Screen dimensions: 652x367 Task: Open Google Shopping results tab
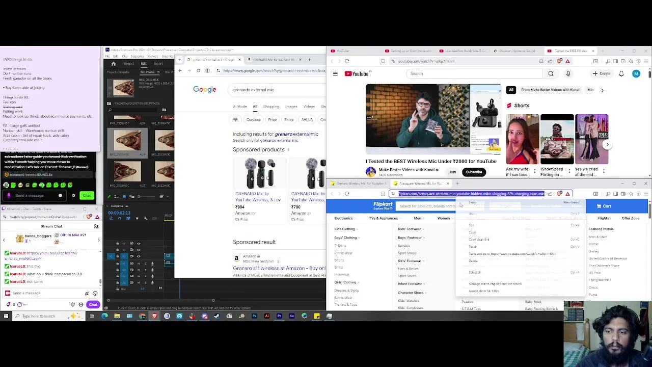(271, 107)
